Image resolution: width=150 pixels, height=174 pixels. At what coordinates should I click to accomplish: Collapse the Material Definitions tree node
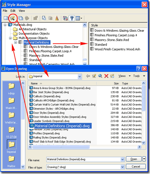pos(15,42)
